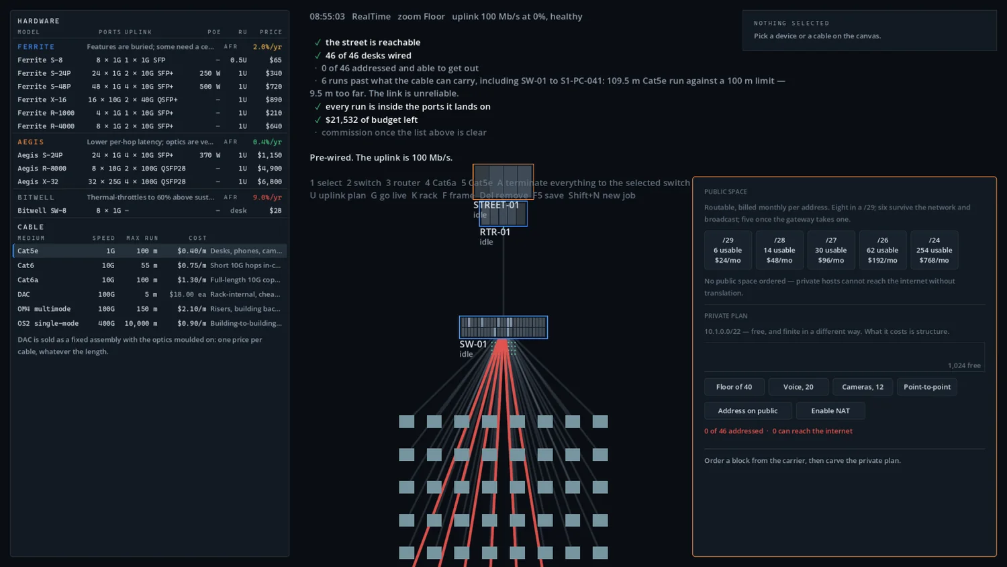The width and height of the screenshot is (1007, 567).
Task: Choose OM4 multimode fiber
Action: click(150, 309)
